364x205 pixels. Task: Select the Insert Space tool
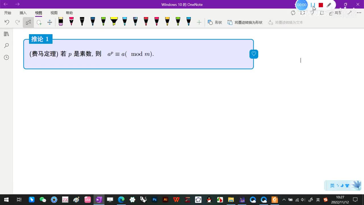click(x=50, y=22)
